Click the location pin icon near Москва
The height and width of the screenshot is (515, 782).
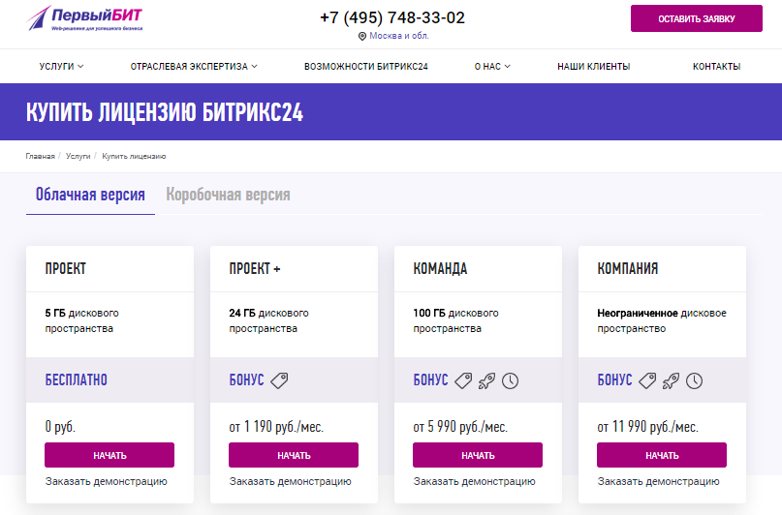(362, 36)
